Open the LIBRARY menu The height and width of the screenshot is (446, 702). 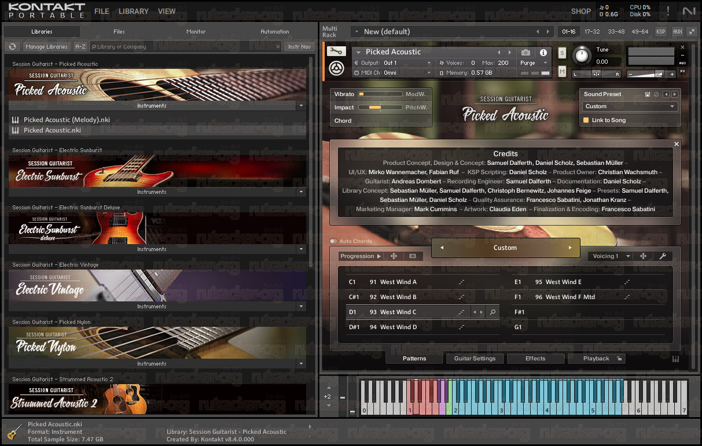134,11
